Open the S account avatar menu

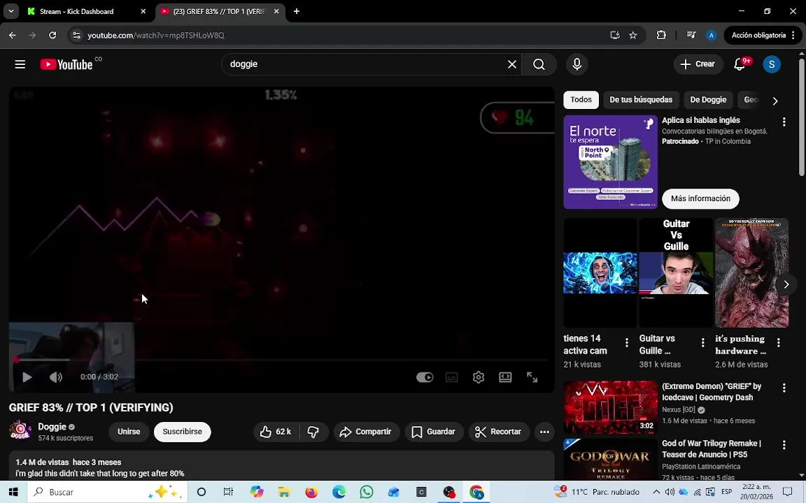point(772,64)
